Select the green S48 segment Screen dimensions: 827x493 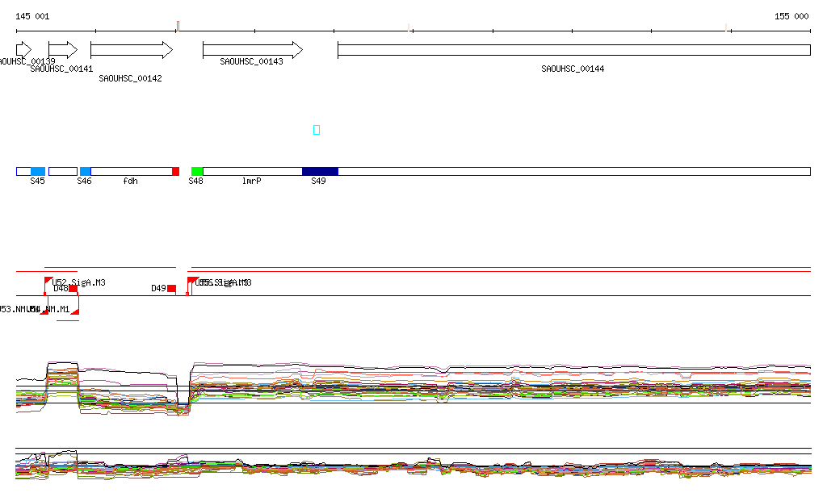coord(197,171)
